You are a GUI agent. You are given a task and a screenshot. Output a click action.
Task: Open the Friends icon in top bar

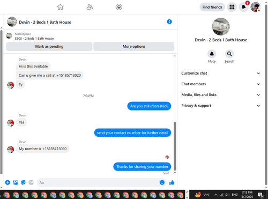[90, 7]
